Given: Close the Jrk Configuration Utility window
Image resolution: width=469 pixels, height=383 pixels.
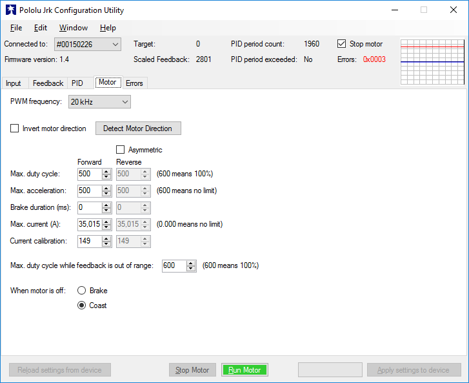Looking at the screenshot, I should [454, 10].
